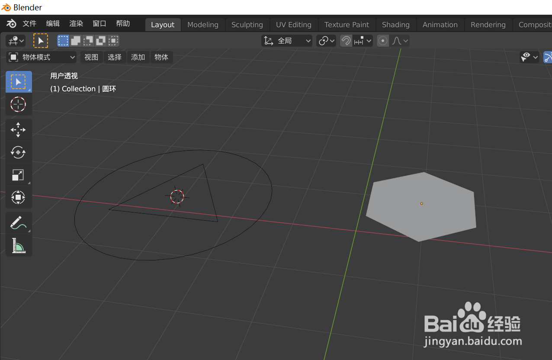Open the proportional falloff curve selector

tap(399, 40)
